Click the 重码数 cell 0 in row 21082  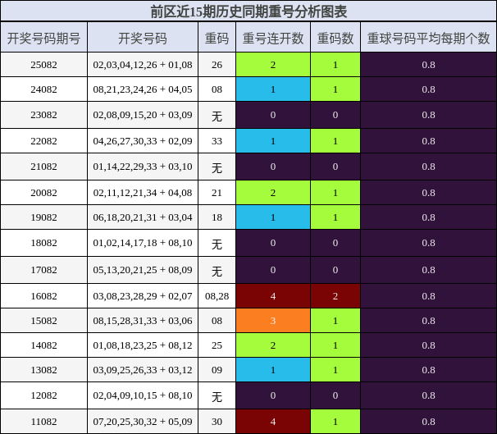coord(335,167)
